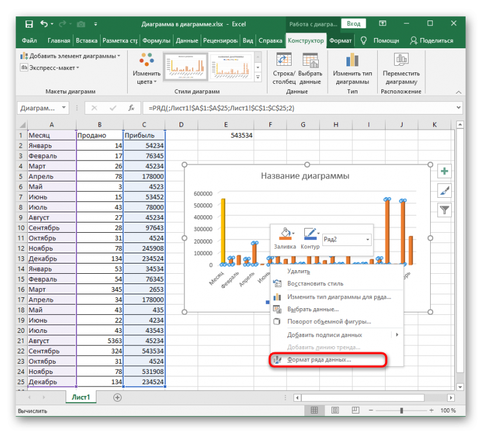Click zoom in plus button
Viewport: 482px width, 433px height.
coord(431,410)
